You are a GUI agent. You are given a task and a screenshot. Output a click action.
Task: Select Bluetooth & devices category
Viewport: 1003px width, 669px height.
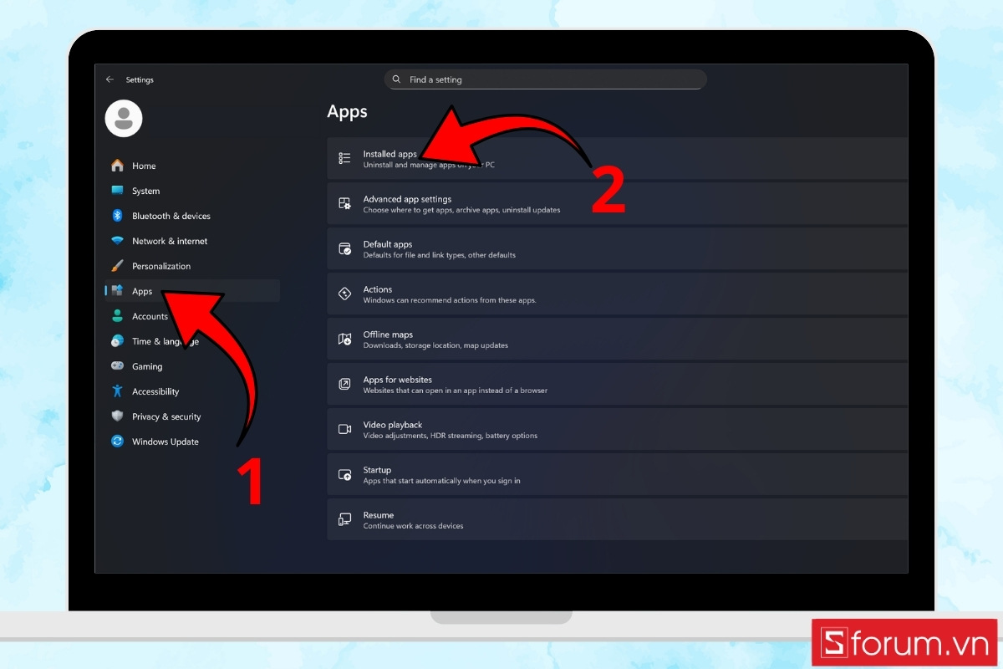pos(171,216)
